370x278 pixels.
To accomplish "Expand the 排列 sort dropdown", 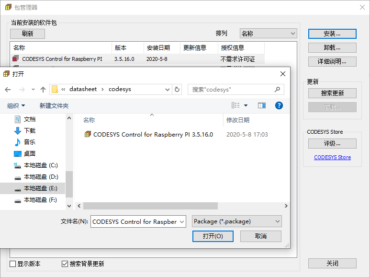I will click(x=269, y=34).
